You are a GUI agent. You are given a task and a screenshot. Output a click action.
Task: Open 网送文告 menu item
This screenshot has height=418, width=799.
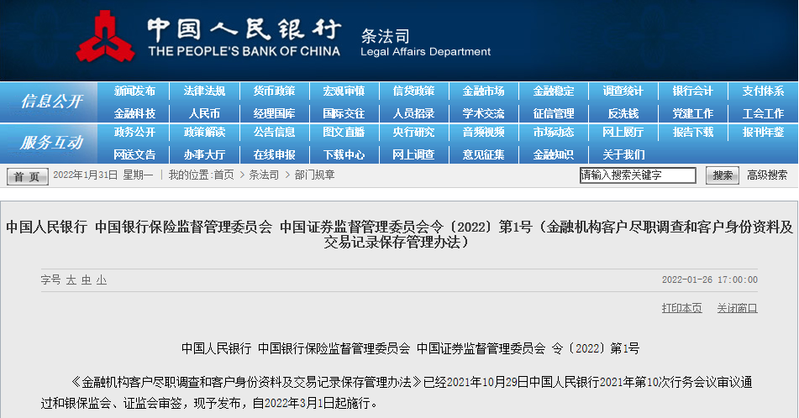point(134,154)
